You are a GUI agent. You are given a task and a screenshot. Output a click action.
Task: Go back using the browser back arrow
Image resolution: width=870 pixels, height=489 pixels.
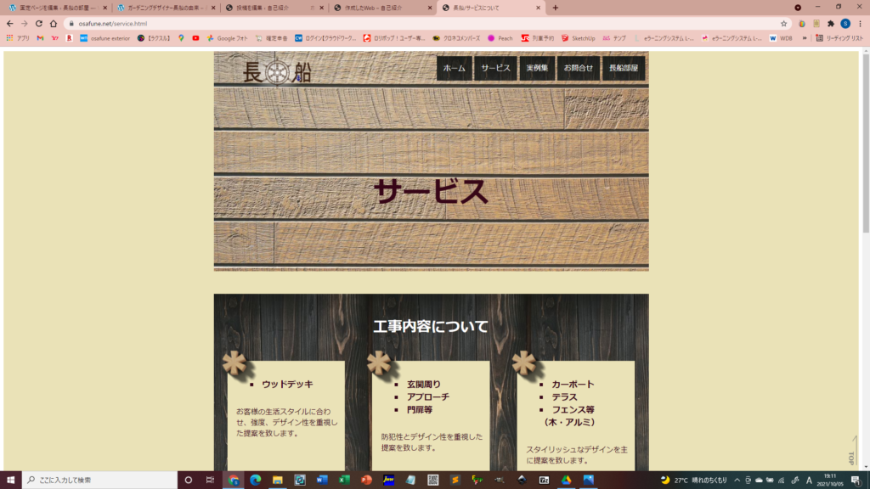click(x=9, y=24)
